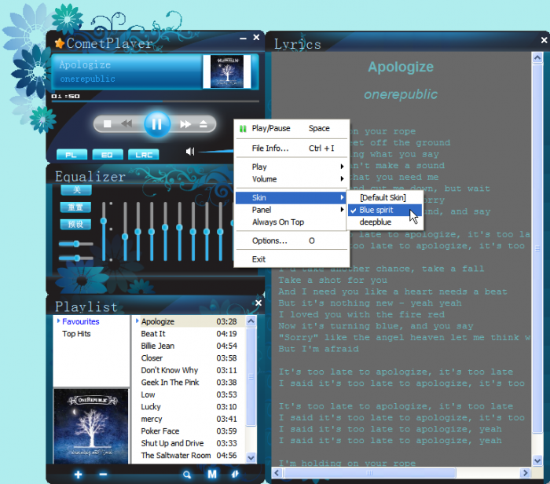This screenshot has height=484, width=550.
Task: Mute the player volume speaker icon
Action: tap(190, 152)
